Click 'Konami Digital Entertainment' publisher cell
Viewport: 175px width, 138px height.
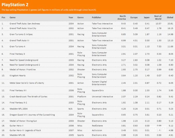[99, 83]
